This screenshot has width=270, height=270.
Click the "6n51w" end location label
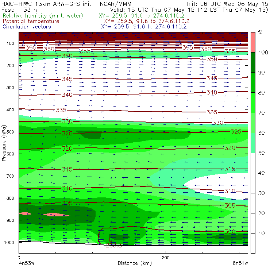240,263
